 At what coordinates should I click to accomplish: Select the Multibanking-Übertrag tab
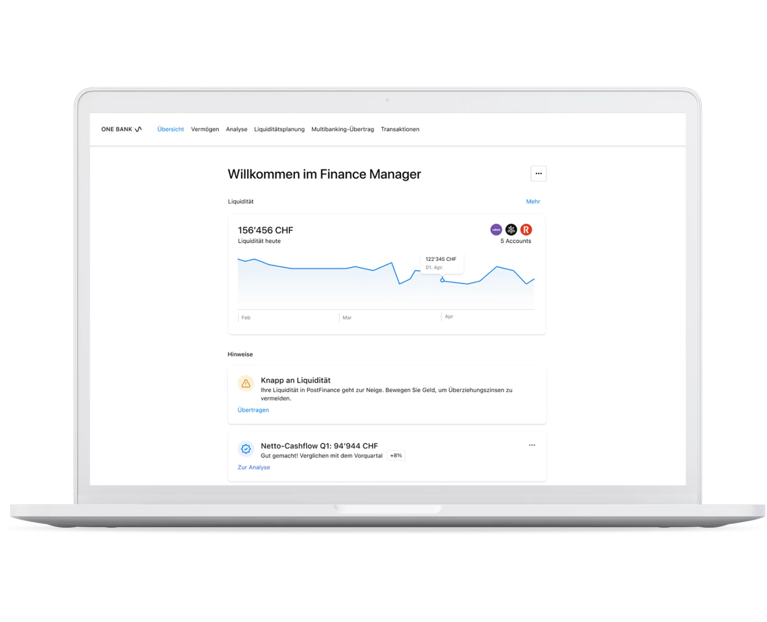click(x=342, y=129)
